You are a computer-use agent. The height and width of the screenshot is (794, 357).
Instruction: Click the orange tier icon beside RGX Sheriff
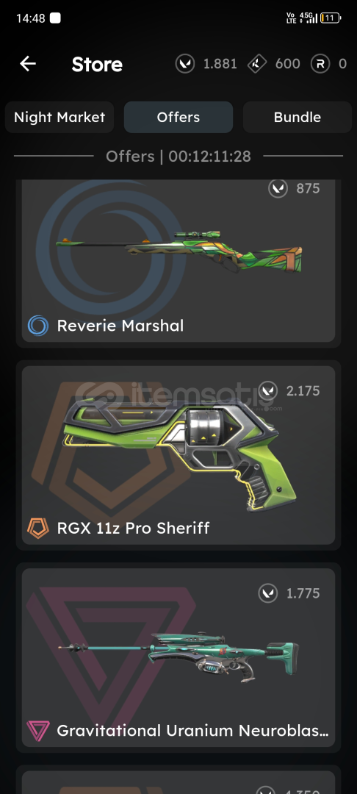coord(38,528)
